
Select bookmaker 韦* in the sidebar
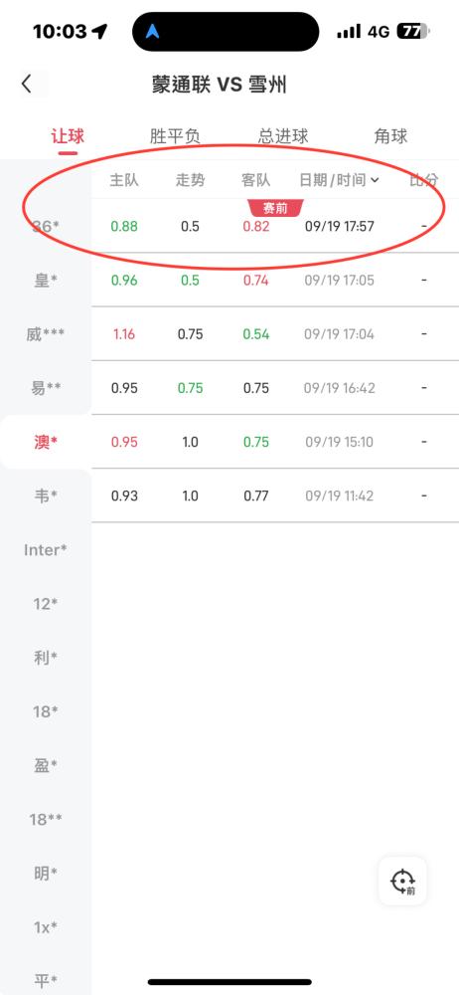(46, 496)
